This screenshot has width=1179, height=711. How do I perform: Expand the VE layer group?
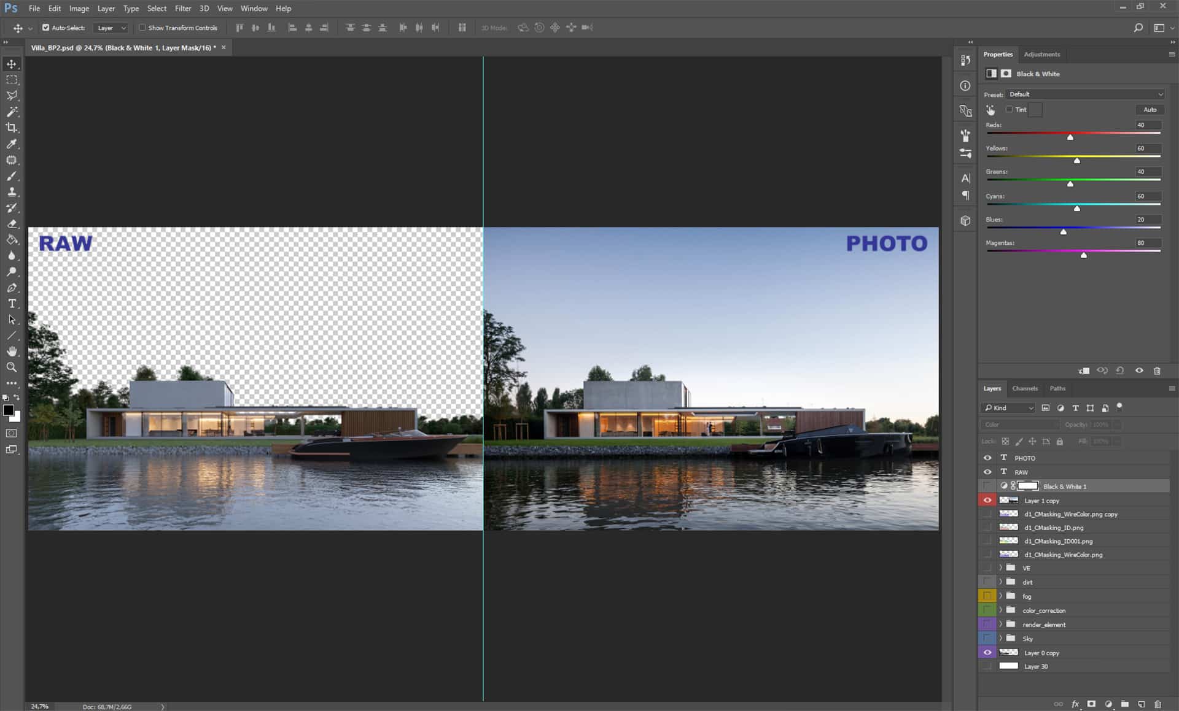pyautogui.click(x=1001, y=567)
